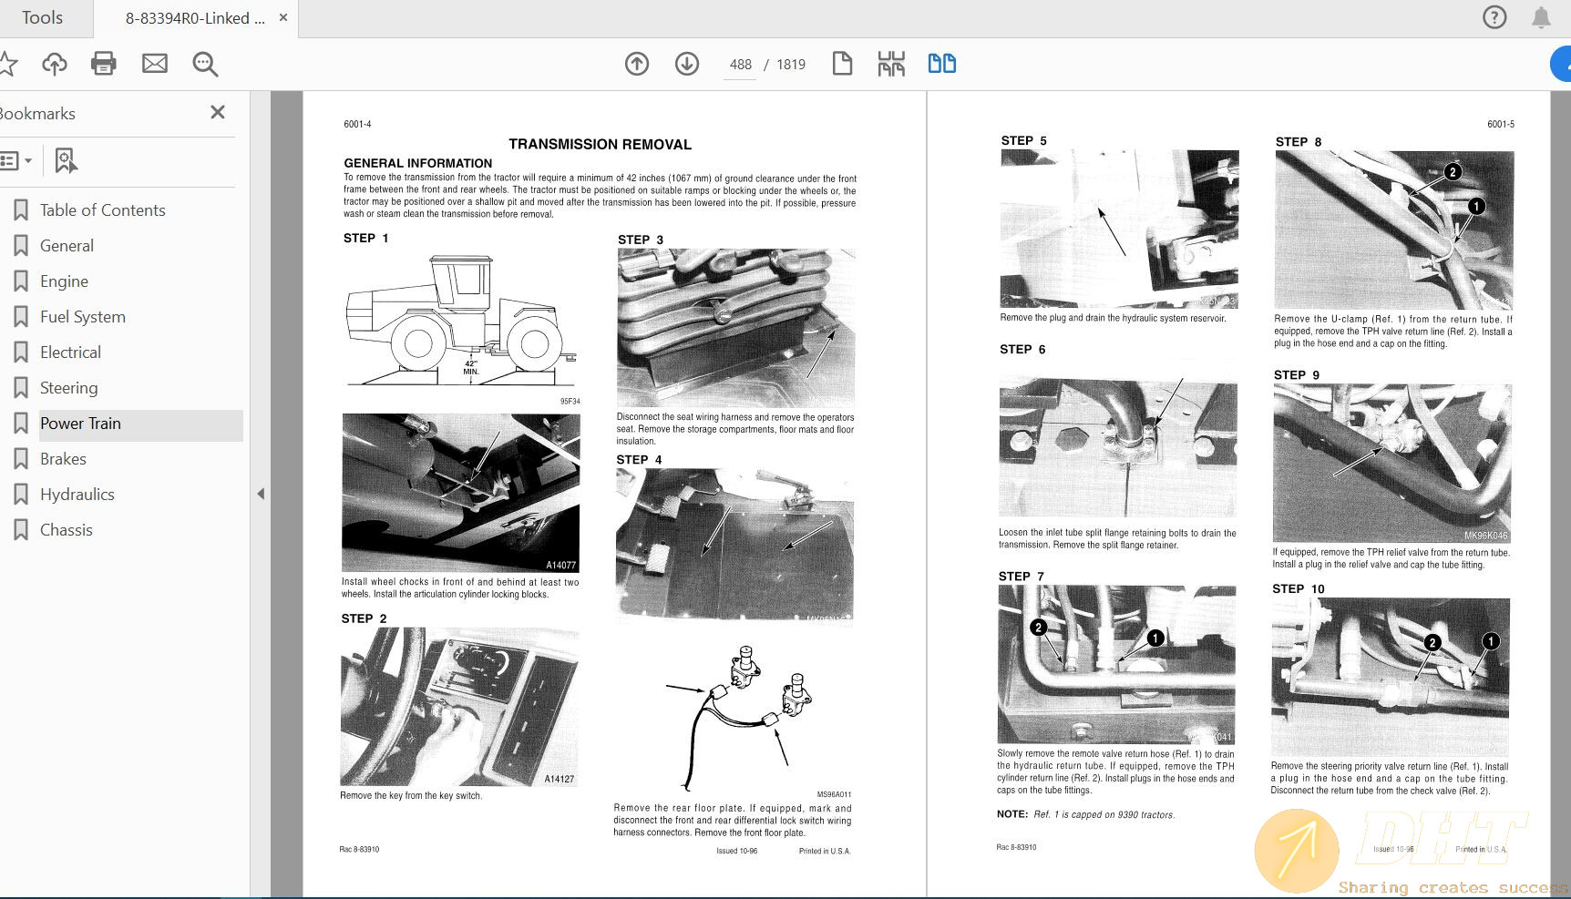Switch to single page view
Viewport: 1571px width, 899px height.
pos(842,64)
